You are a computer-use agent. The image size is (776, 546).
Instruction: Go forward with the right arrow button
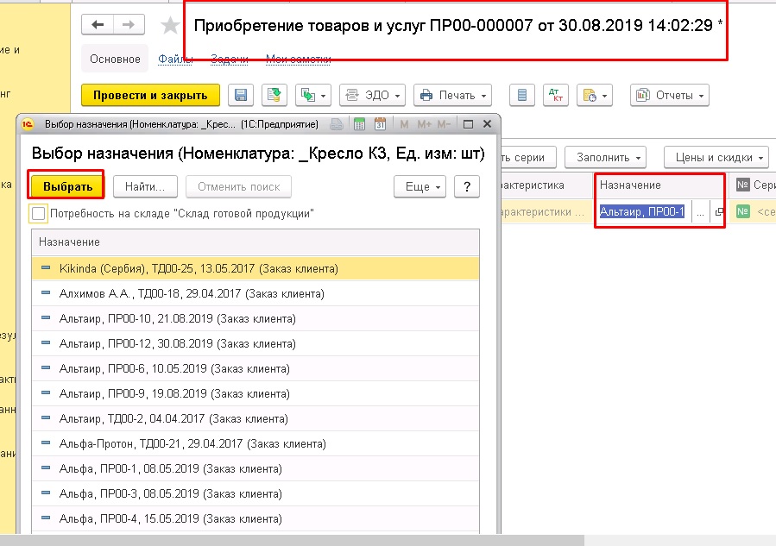129,25
